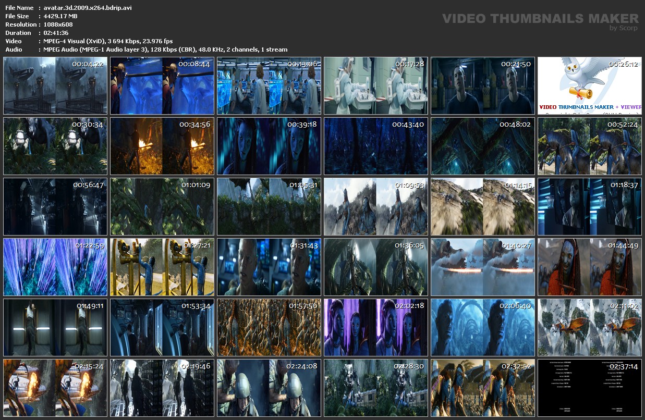Screen dimensions: 645x420
Task: Open the frame captured at 02:19:46
Action: click(162, 388)
